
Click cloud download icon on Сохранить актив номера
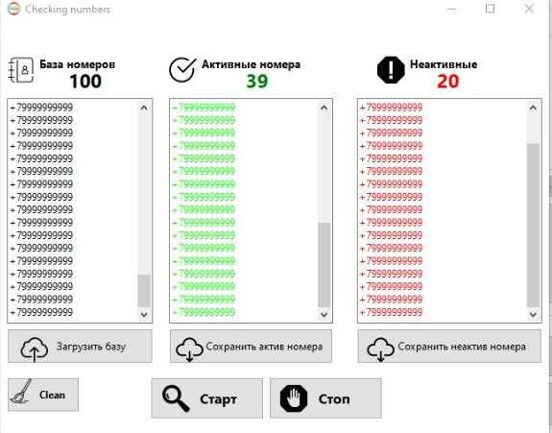tap(189, 349)
